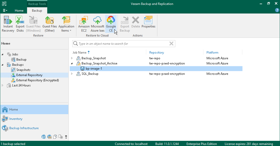Select the SQL_Backup job
280x146 pixels.
(x=90, y=74)
